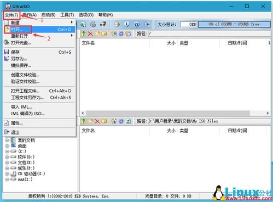Click the red X delete icon beside 路径: /
273x202 pixels.
point(90,33)
